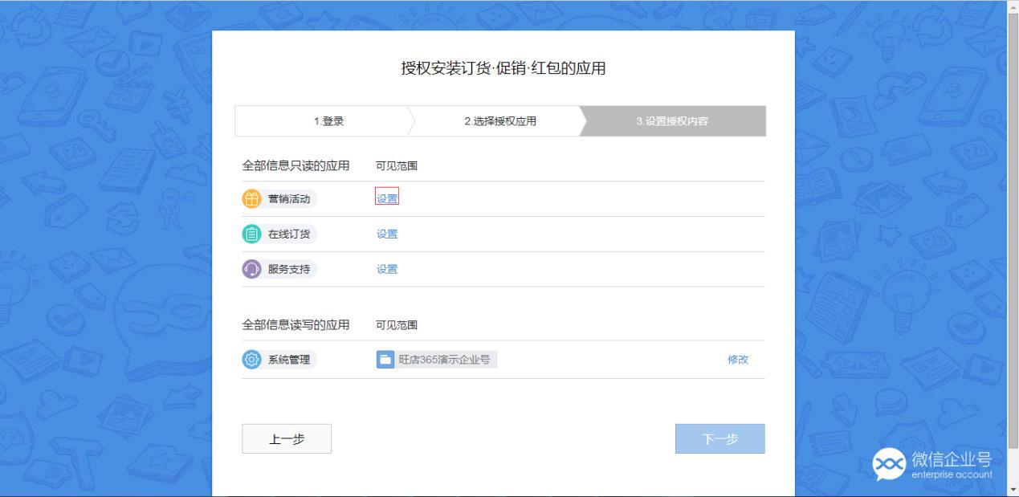Click the folder icon beside 旺店365演示企业号

(x=386, y=360)
